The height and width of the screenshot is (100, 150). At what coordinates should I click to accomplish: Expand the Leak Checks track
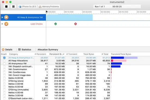pos(2,24)
